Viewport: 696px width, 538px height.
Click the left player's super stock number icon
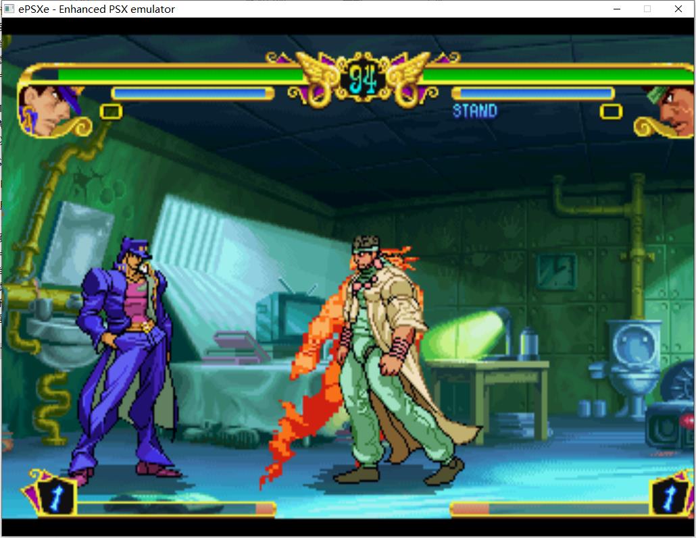point(51,495)
